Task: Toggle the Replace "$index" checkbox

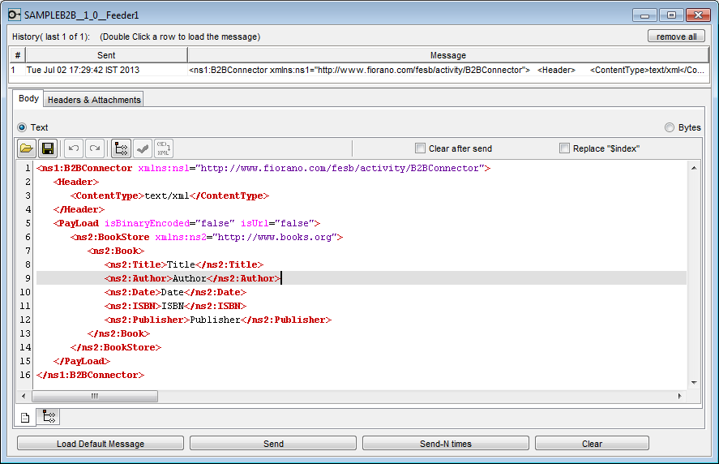Action: [564, 148]
